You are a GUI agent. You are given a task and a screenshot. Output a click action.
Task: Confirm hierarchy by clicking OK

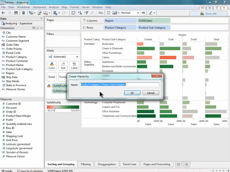tap(132, 93)
